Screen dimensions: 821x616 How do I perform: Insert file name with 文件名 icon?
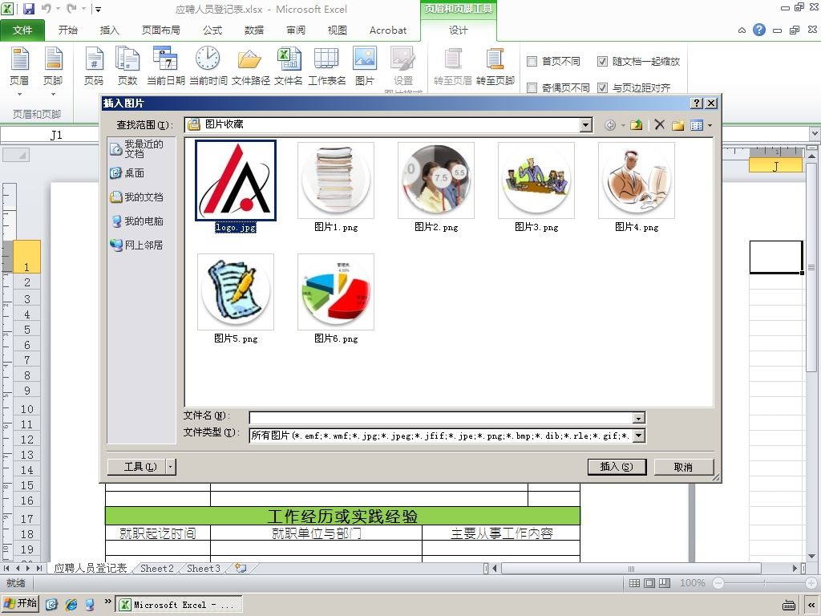(x=289, y=66)
